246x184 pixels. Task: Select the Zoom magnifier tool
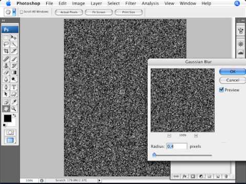coord(14,108)
